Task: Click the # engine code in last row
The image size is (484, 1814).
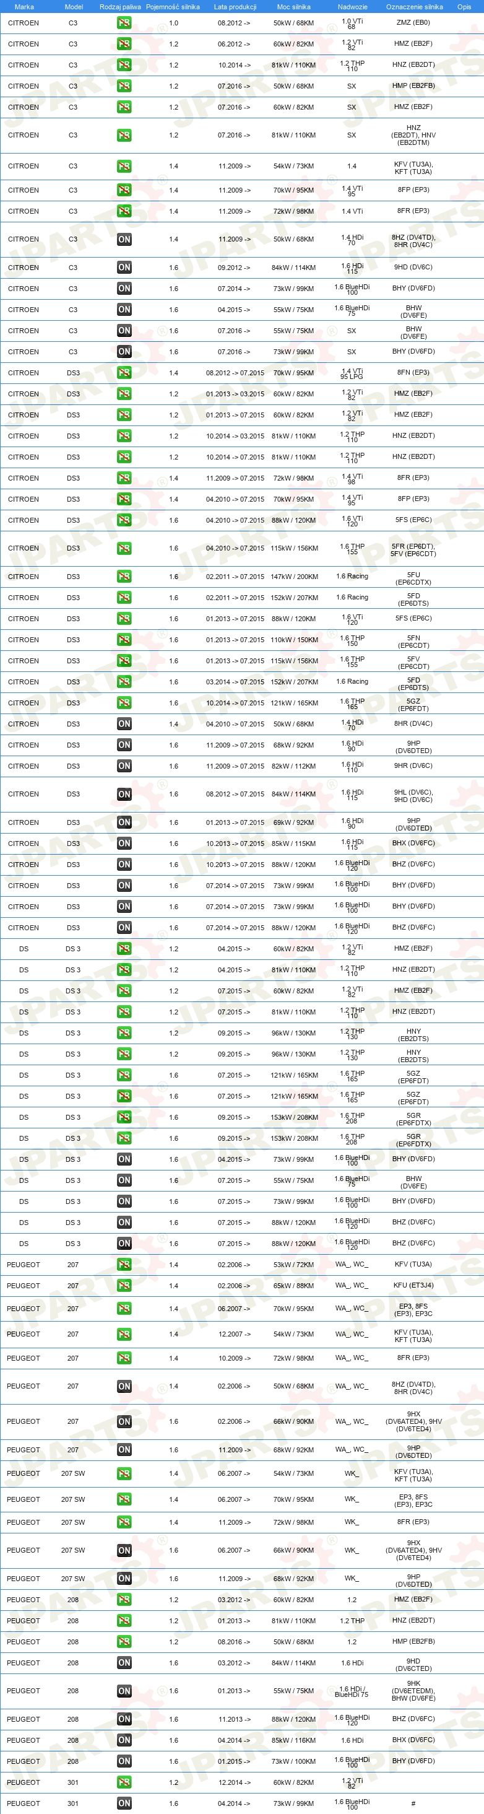Action: 413,1803
